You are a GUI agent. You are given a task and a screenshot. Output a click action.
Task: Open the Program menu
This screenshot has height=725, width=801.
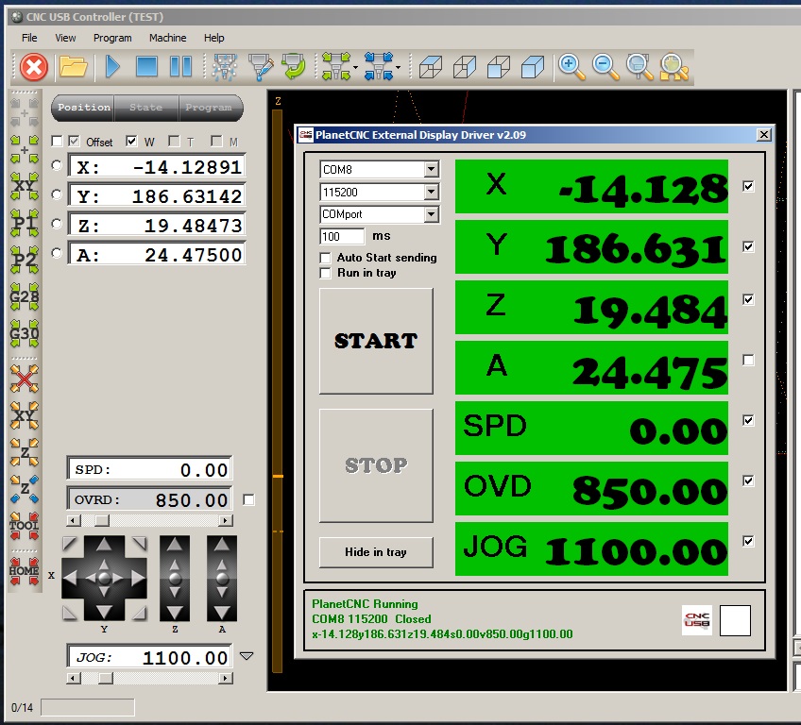coord(112,38)
